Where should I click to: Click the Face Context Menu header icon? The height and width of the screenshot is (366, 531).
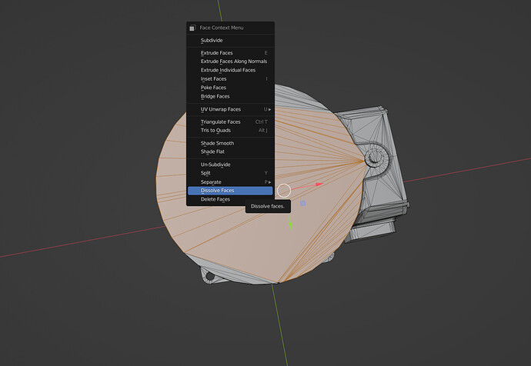[192, 28]
